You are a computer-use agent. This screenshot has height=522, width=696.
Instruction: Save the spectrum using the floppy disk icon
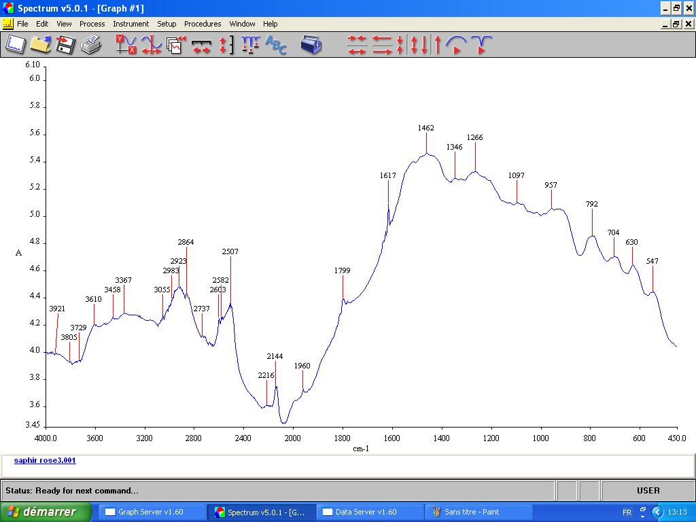(65, 45)
